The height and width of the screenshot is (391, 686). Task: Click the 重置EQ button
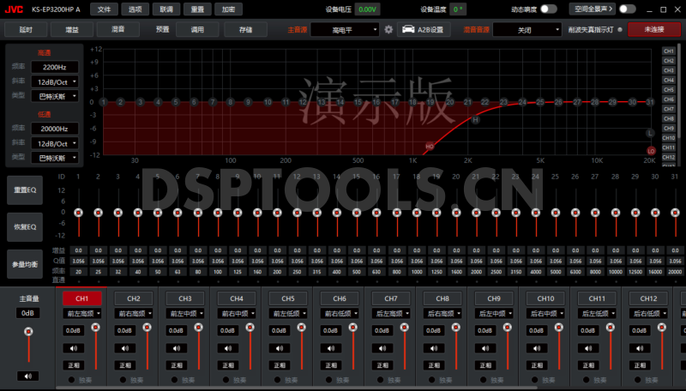click(24, 189)
